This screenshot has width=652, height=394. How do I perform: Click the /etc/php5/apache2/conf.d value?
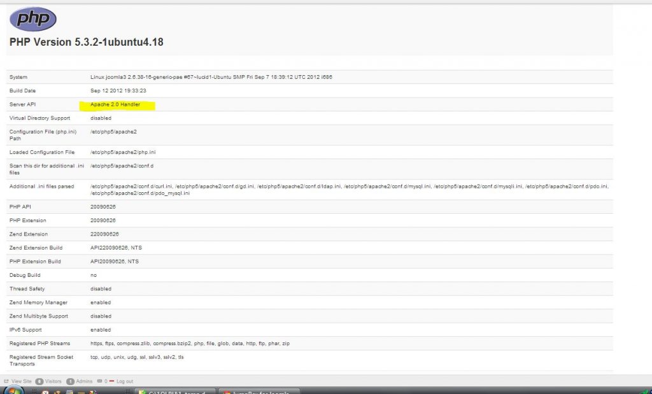point(122,166)
